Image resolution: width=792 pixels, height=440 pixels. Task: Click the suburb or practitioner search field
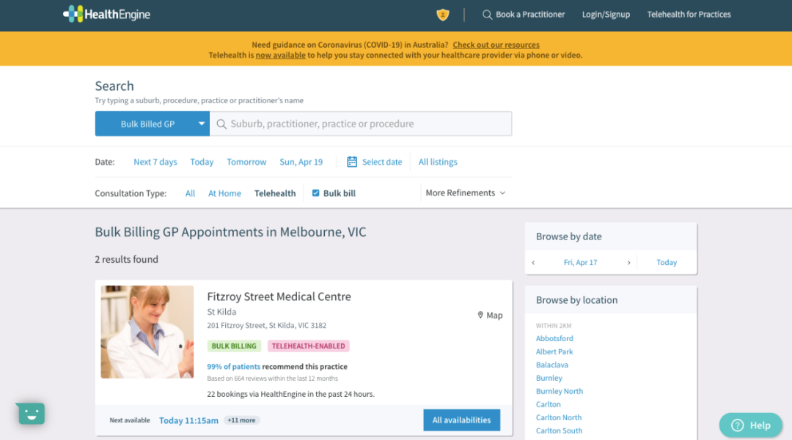(361, 124)
